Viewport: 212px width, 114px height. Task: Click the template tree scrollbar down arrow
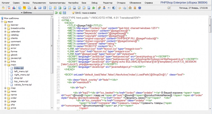(x=52, y=108)
